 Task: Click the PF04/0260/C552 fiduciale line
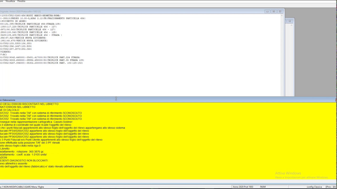[44, 131]
